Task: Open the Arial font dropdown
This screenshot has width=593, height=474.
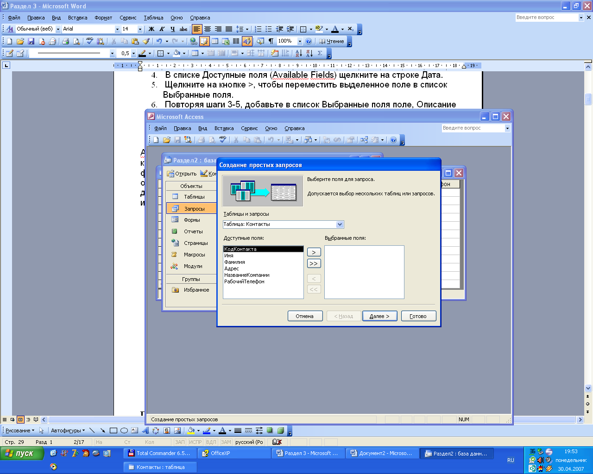Action: [117, 29]
